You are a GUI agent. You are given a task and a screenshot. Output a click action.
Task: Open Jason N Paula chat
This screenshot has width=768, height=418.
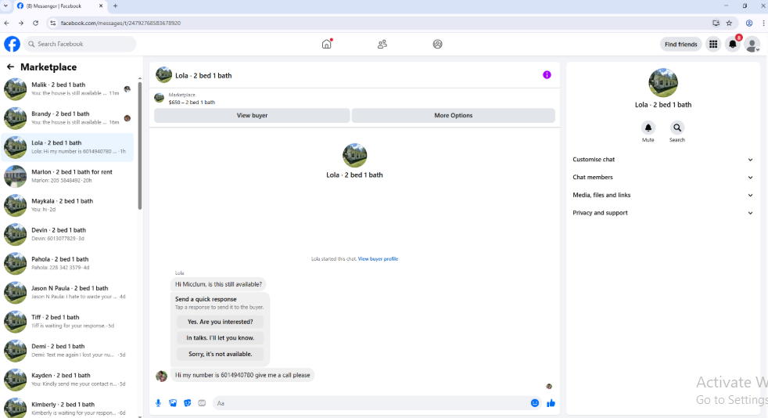(67, 293)
